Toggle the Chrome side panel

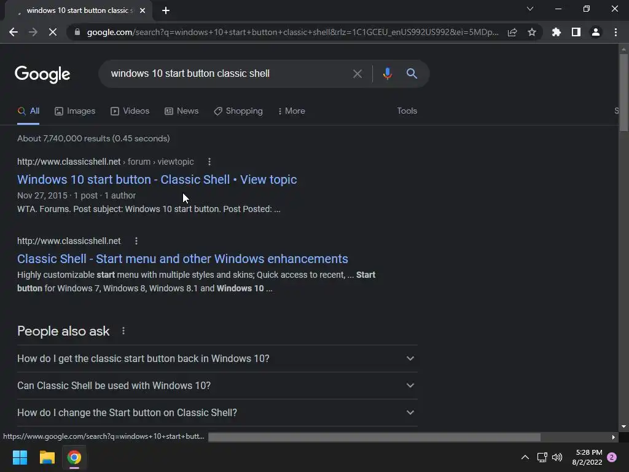coord(576,32)
